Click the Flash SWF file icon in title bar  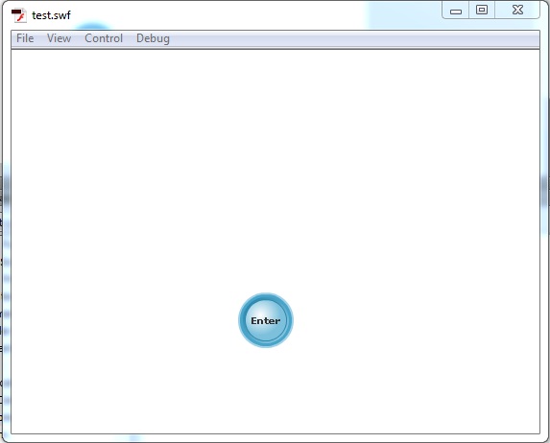18,15
